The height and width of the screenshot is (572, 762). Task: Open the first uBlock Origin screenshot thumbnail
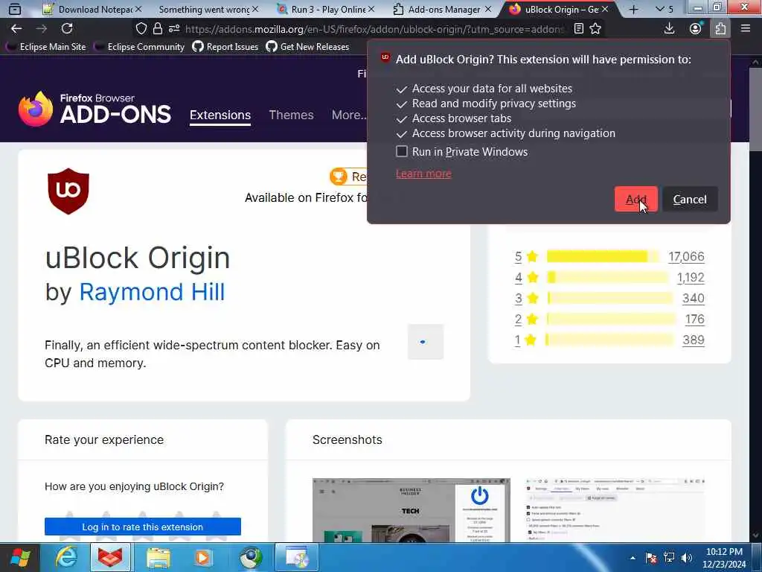click(411, 509)
